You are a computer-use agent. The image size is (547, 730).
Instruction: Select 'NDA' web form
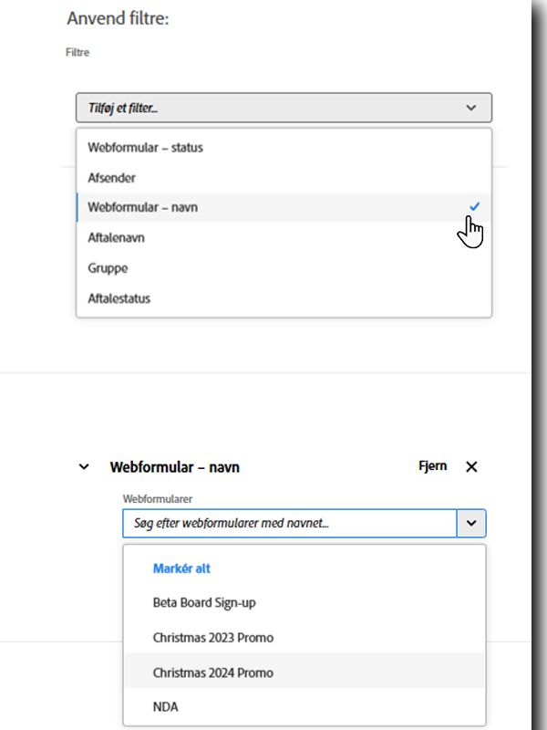304,706
